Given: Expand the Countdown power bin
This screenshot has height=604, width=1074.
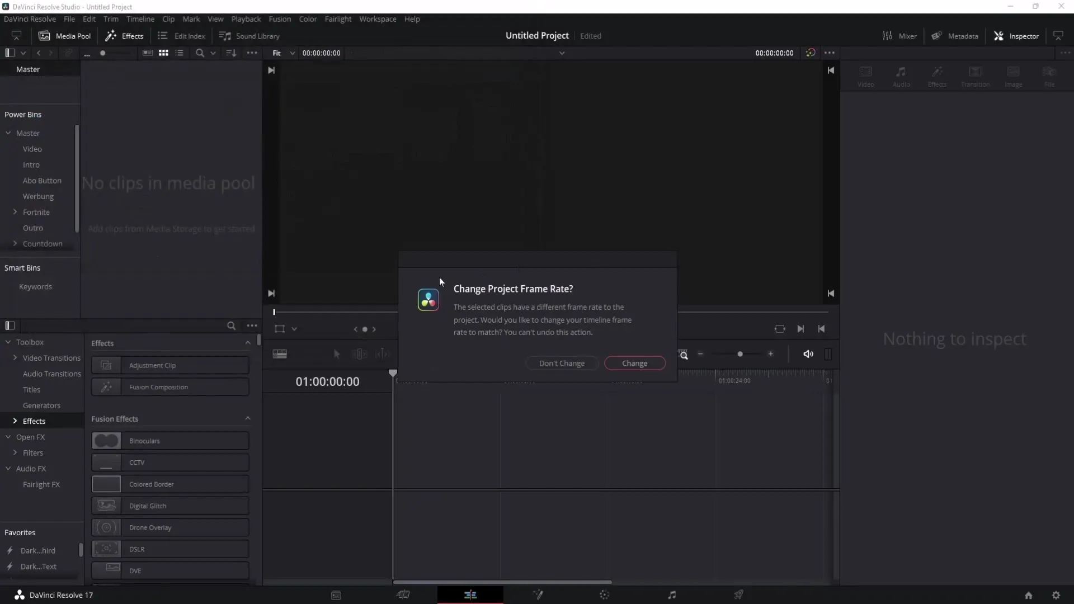Looking at the screenshot, I should (x=15, y=244).
